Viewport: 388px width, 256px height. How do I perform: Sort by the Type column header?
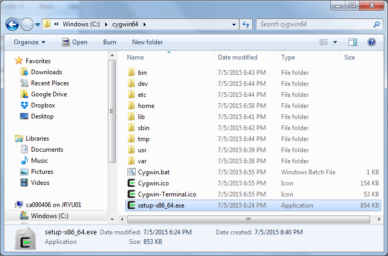288,57
